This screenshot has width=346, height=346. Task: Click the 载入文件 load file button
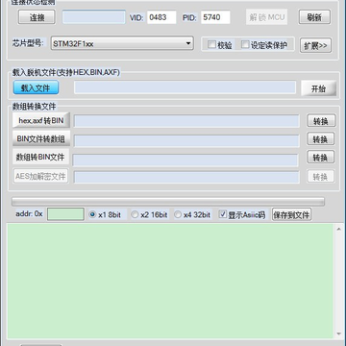pyautogui.click(x=36, y=87)
